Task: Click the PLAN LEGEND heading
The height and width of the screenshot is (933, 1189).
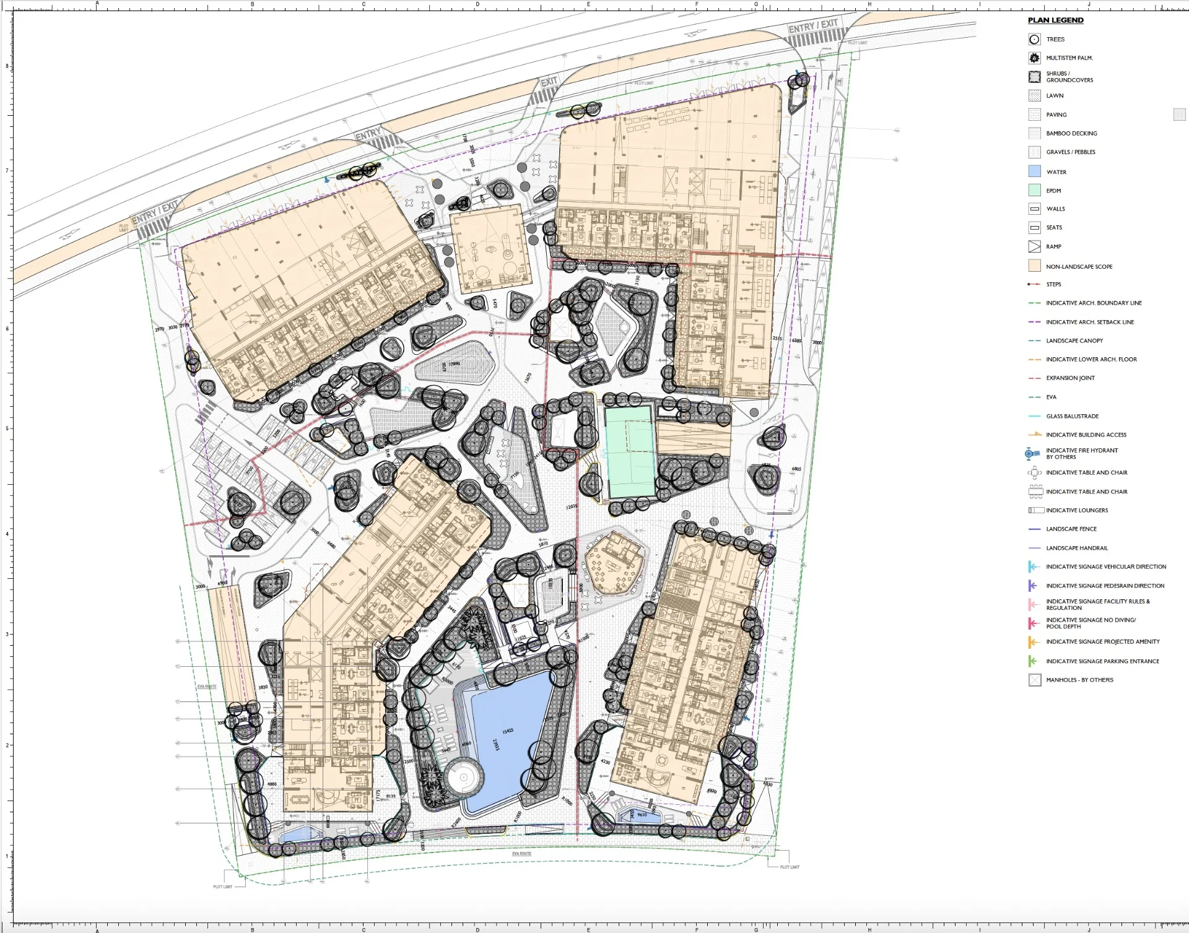Action: (1055, 20)
